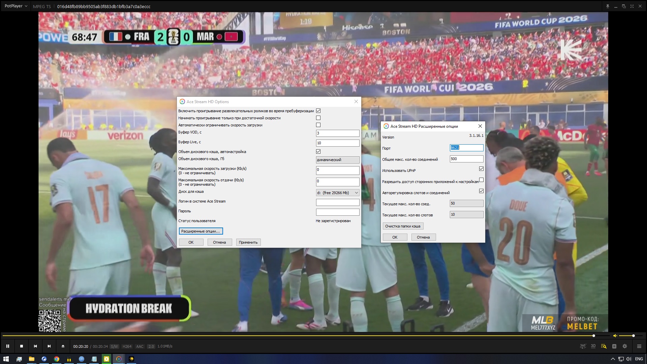647x364 pixels.
Task: Enable start playback only at sufficient speed
Action: tap(318, 118)
